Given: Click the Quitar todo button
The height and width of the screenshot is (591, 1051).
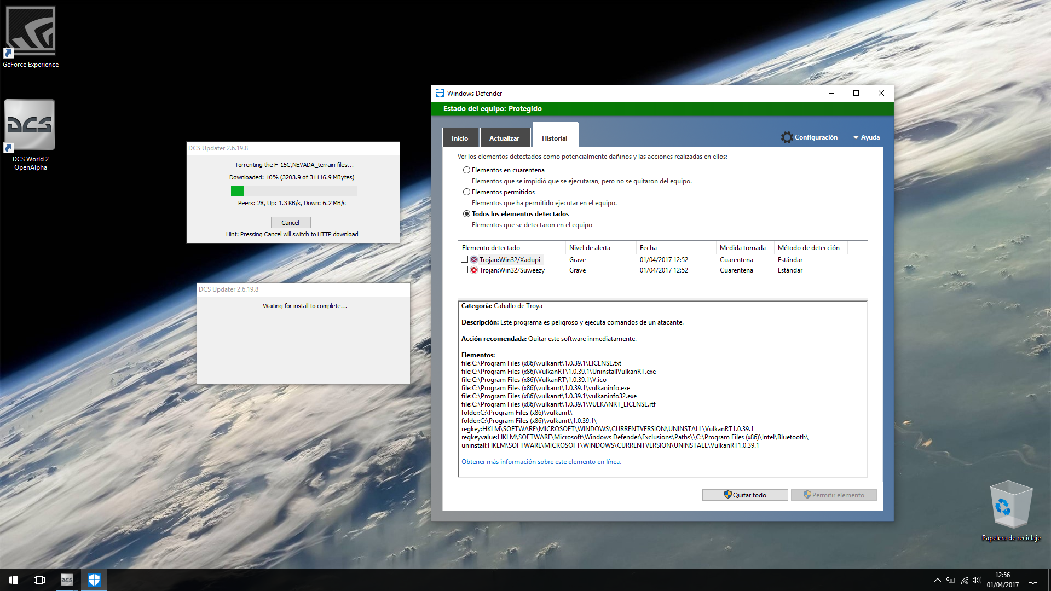Looking at the screenshot, I should click(745, 495).
